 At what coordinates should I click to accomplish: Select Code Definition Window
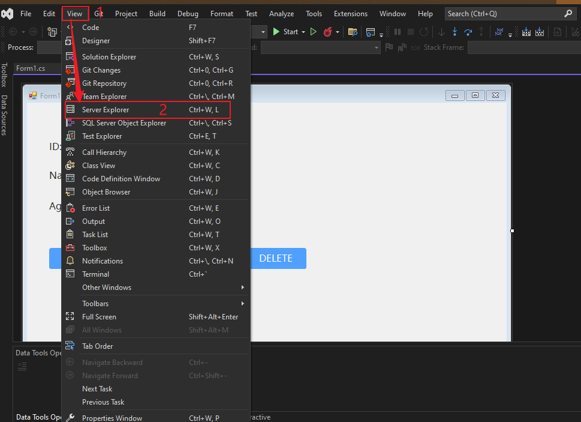[156, 179]
